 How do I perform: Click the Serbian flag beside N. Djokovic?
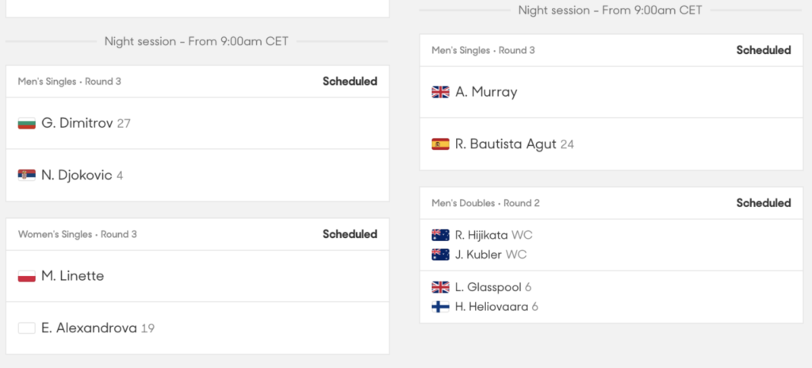pos(27,175)
